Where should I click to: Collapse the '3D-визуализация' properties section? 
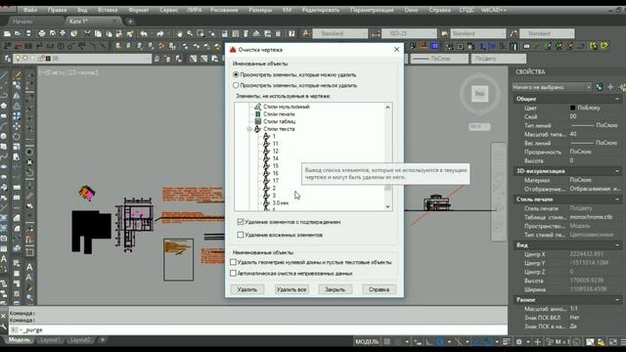617,171
